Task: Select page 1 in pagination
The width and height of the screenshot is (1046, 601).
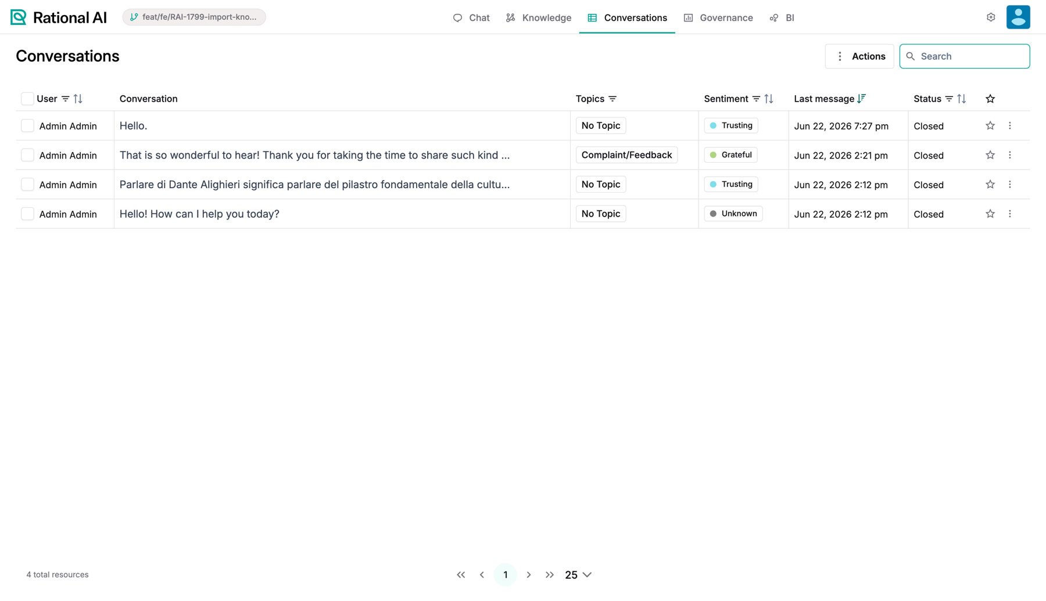Action: pos(506,575)
